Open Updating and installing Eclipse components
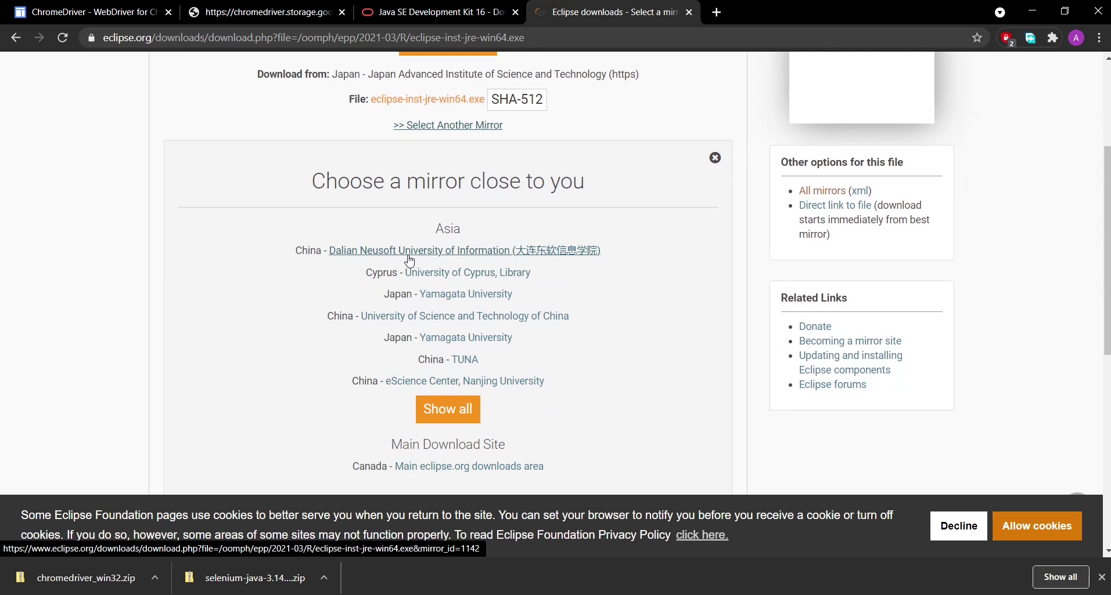The width and height of the screenshot is (1111, 595). click(x=850, y=363)
